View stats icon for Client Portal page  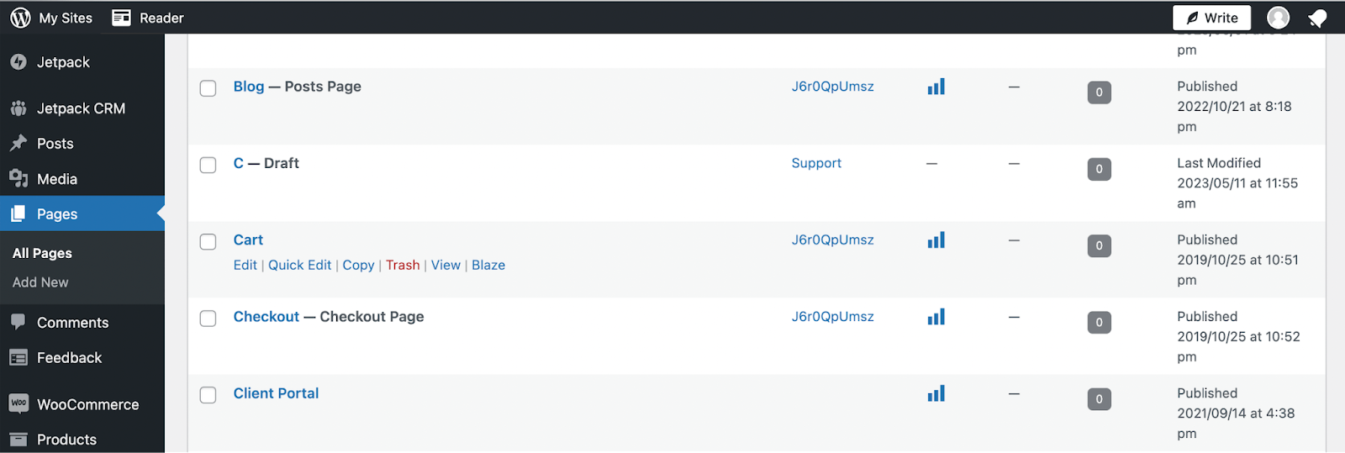(x=936, y=393)
